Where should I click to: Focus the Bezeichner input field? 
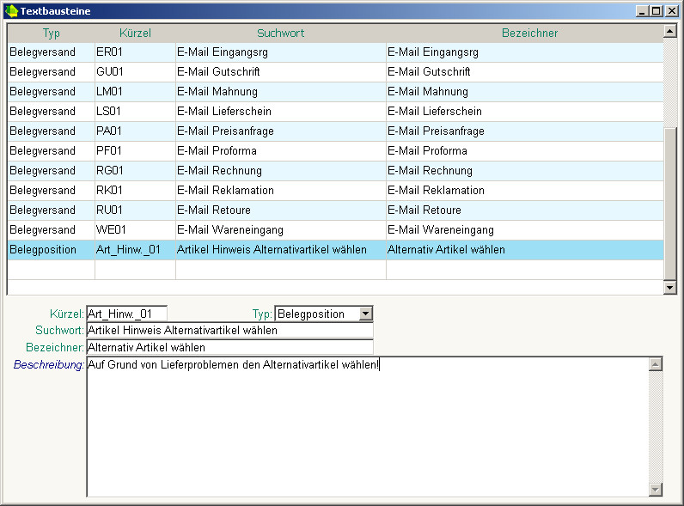230,347
